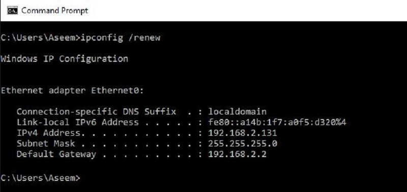407x192 pixels.
Task: Click the Link-local IPv6 Address label
Action: (x=78, y=122)
